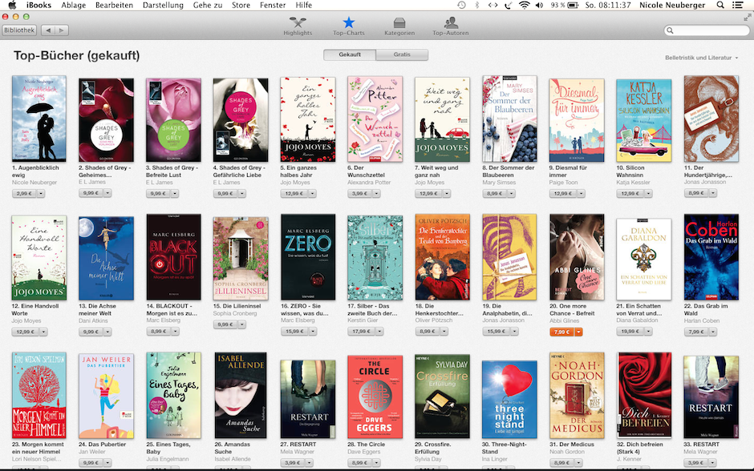This screenshot has height=471, width=754.
Task: Click the Wi-Fi status icon
Action: pyautogui.click(x=524, y=5)
